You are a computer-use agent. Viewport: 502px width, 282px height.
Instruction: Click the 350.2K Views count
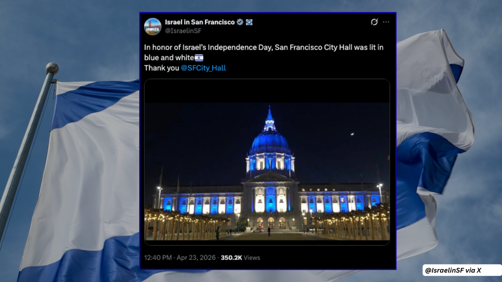point(240,258)
